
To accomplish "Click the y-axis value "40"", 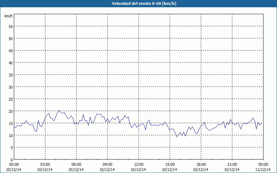I will (x=11, y=63).
